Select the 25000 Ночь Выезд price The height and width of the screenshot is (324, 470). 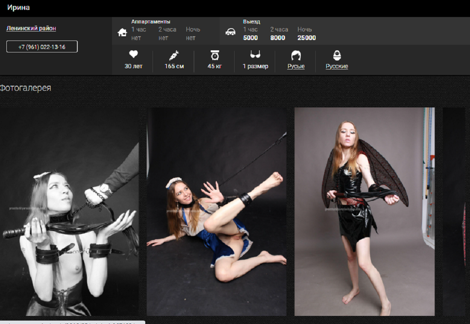coord(306,38)
